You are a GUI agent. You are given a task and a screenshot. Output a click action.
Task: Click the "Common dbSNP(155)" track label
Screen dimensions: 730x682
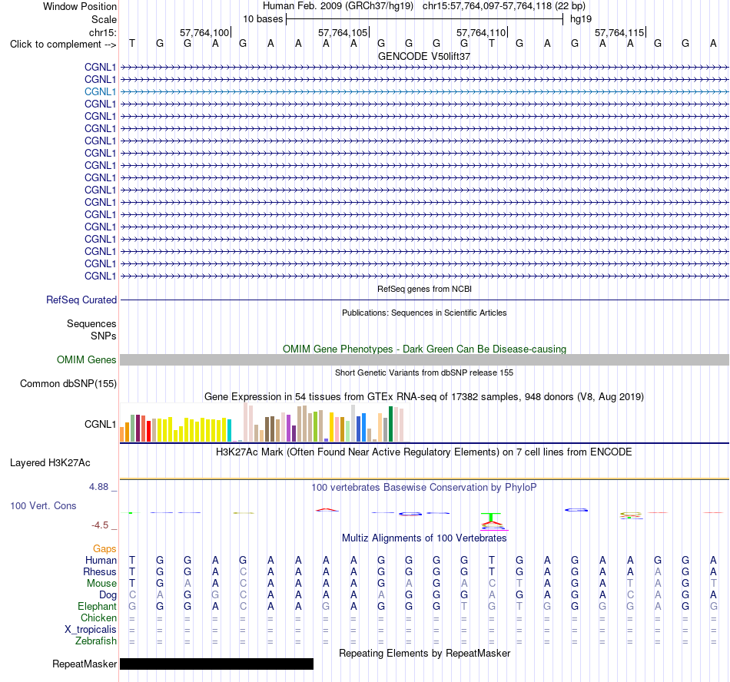click(68, 384)
